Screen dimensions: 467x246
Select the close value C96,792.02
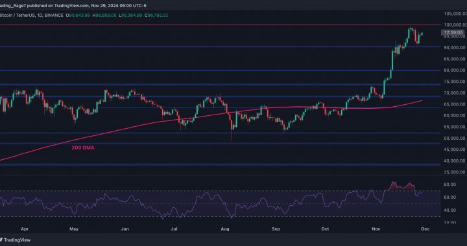[x=156, y=15]
